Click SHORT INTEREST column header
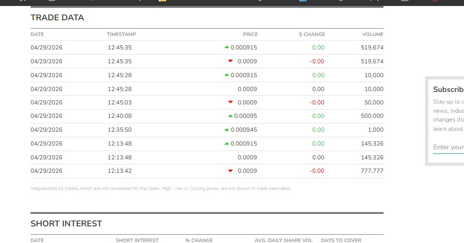The image size is (464, 243). pos(137,240)
